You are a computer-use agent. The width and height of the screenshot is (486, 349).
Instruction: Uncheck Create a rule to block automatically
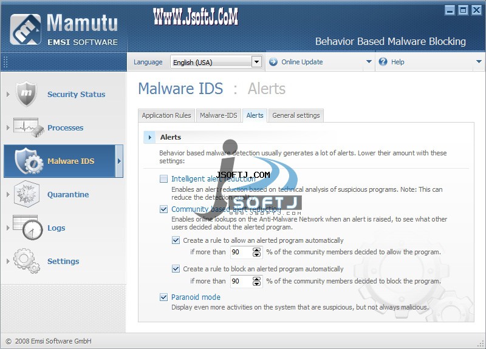point(176,268)
